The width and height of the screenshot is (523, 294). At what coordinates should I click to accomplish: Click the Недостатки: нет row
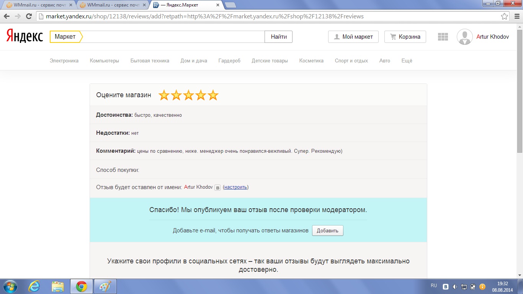(258, 133)
